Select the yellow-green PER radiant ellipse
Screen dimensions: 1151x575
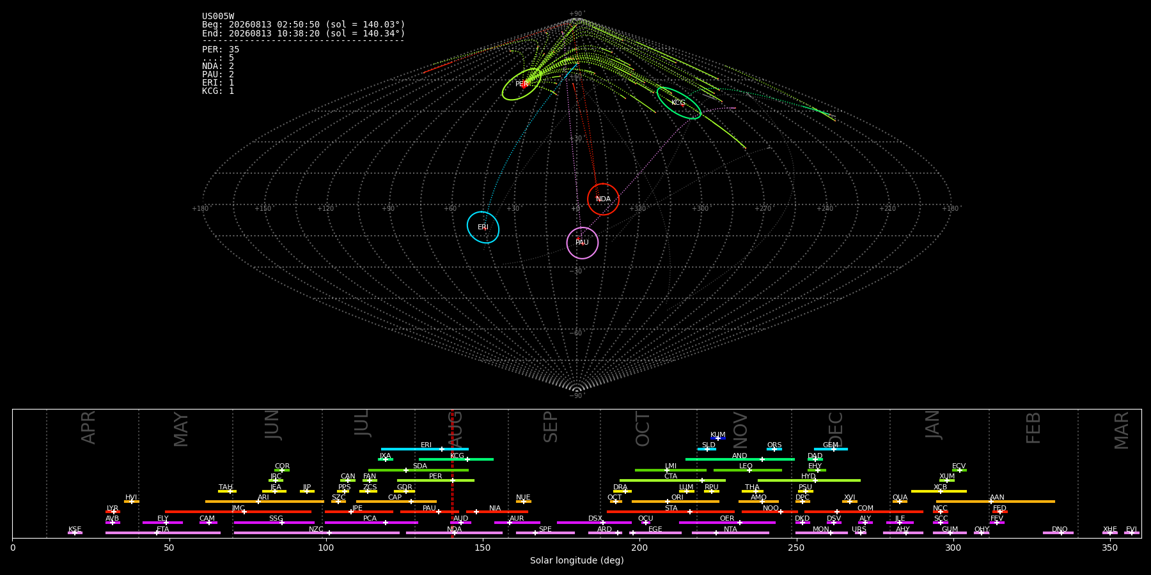click(522, 84)
